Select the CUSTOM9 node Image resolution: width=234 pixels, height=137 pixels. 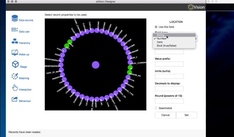point(126,48)
